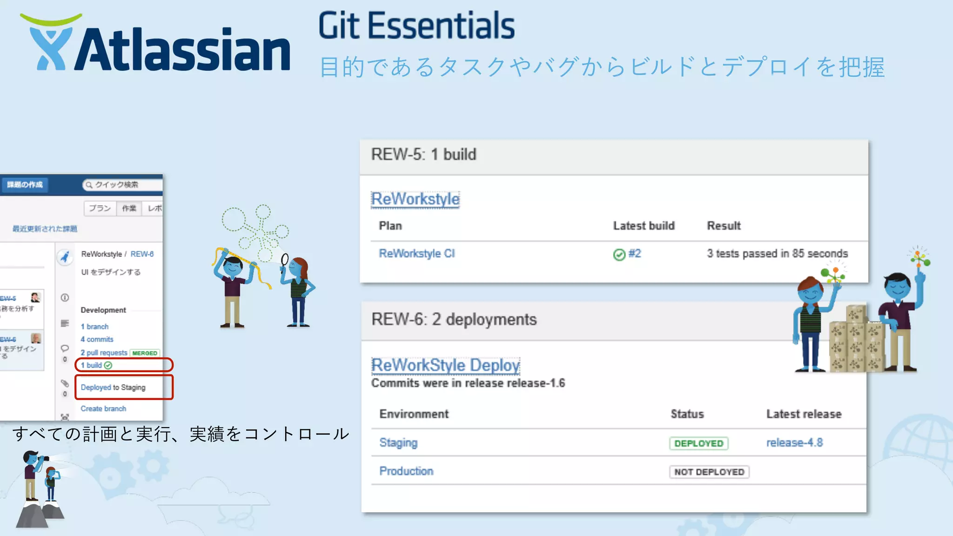Click the build #2 success icon
Image resolution: width=953 pixels, height=536 pixels.
619,255
